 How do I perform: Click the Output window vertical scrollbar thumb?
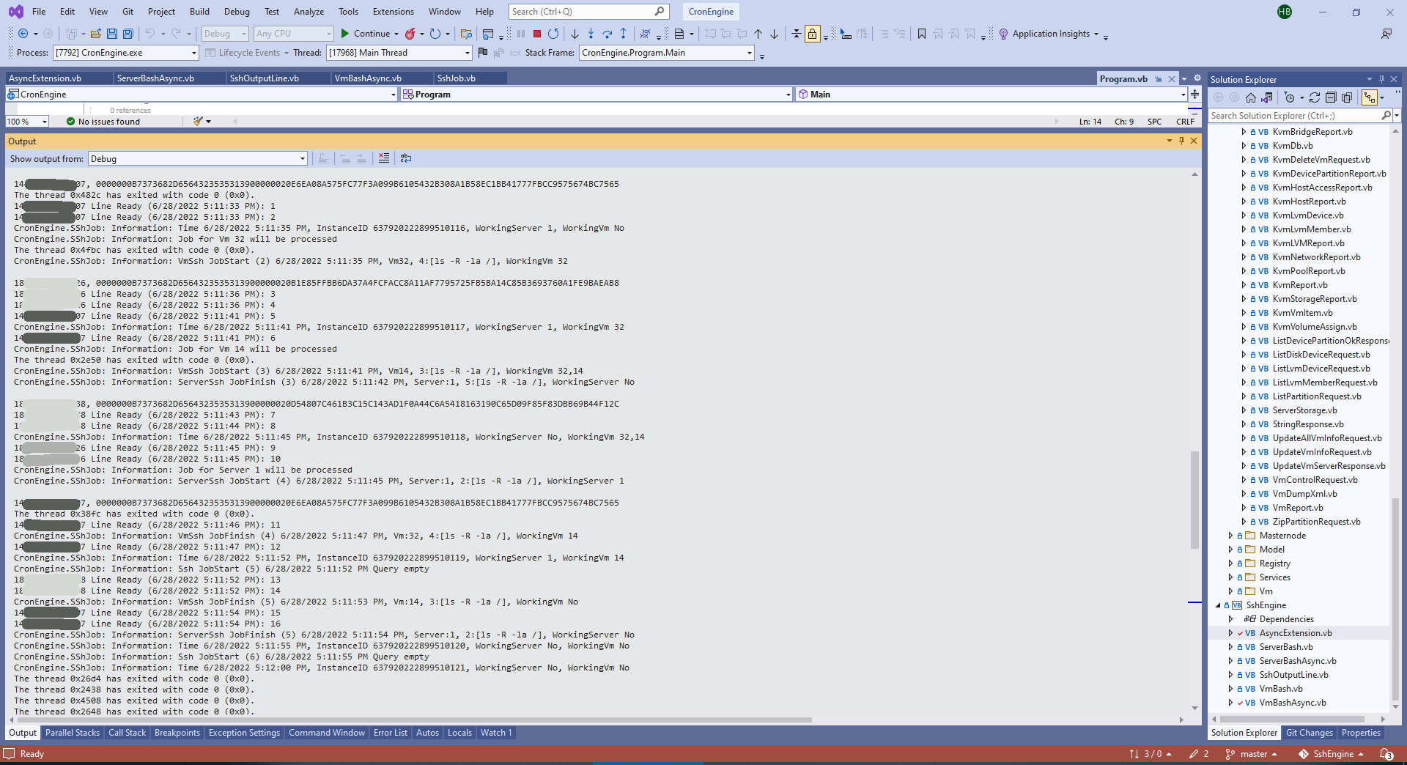pyautogui.click(x=1194, y=500)
